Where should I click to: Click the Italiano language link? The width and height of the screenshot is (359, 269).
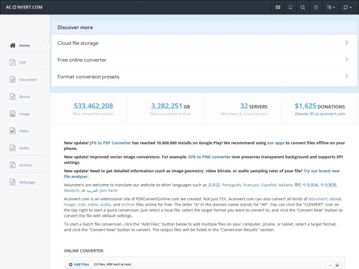(x=285, y=185)
